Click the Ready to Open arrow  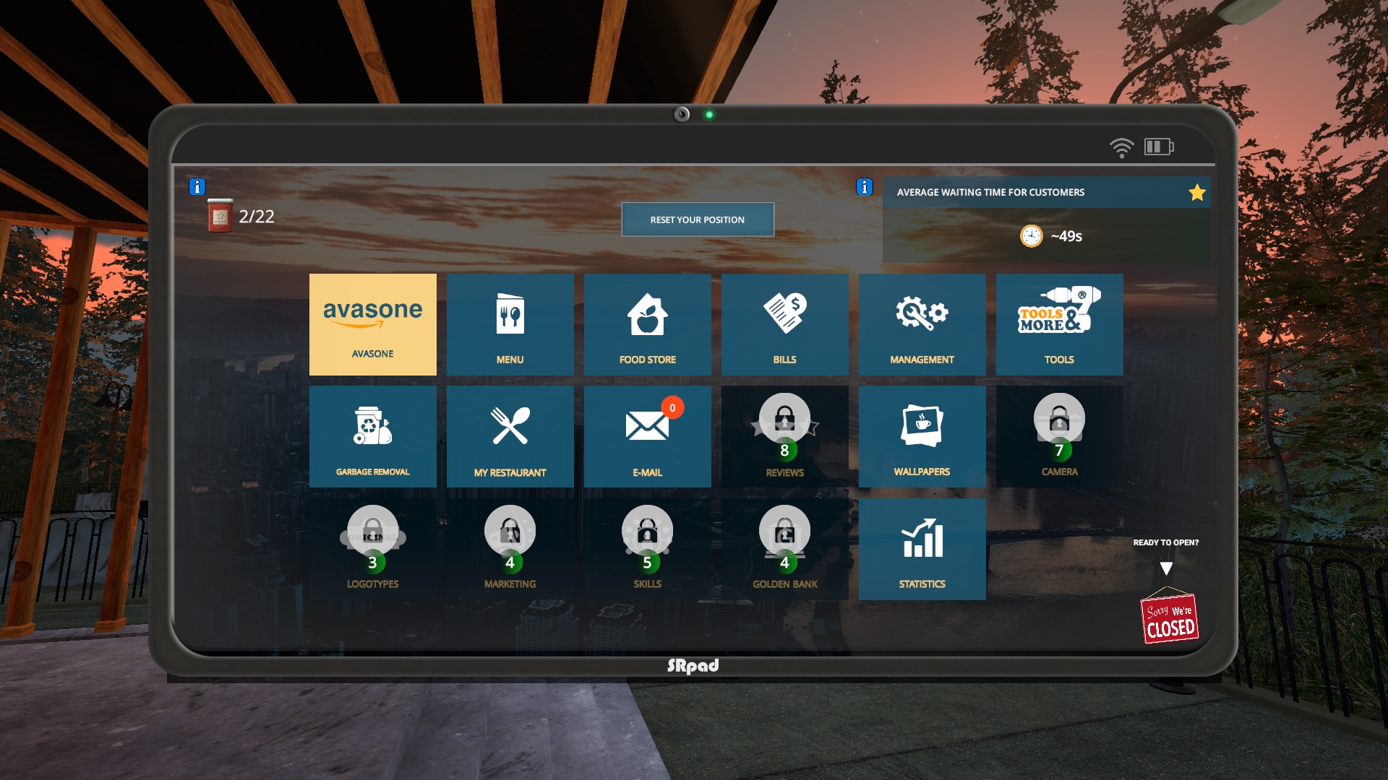click(1166, 568)
